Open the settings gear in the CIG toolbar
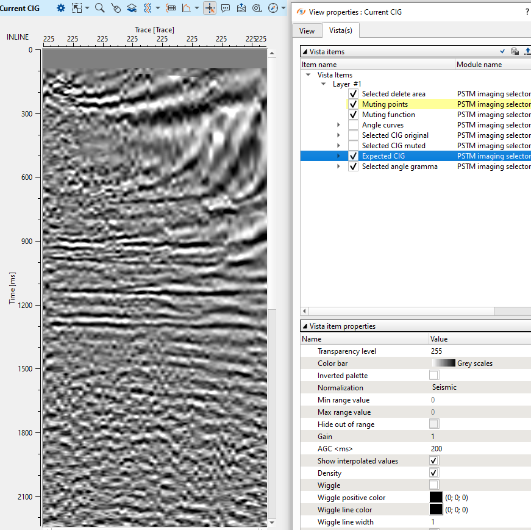 60,8
